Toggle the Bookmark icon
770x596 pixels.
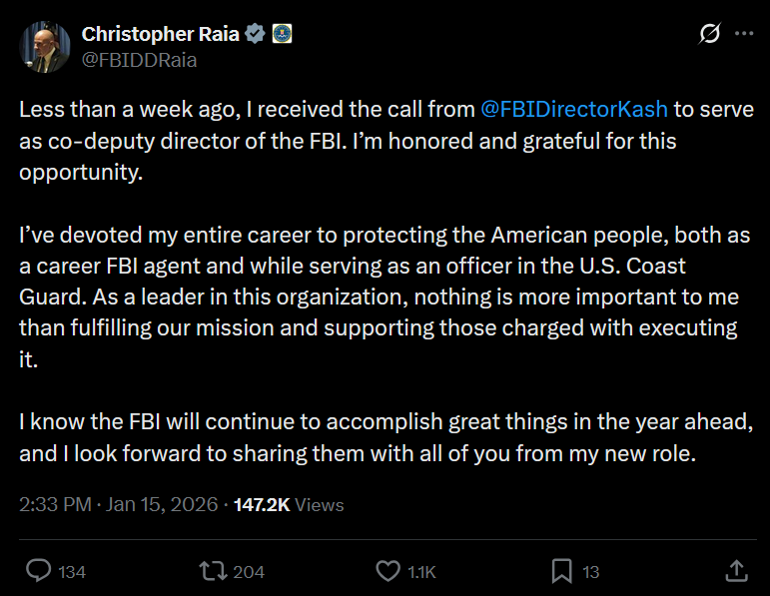point(561,571)
